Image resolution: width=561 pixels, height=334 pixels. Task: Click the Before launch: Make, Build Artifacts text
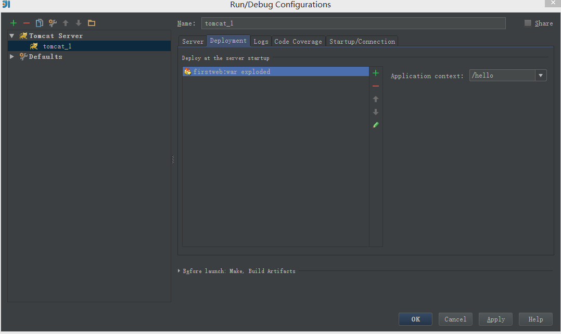[x=239, y=271]
